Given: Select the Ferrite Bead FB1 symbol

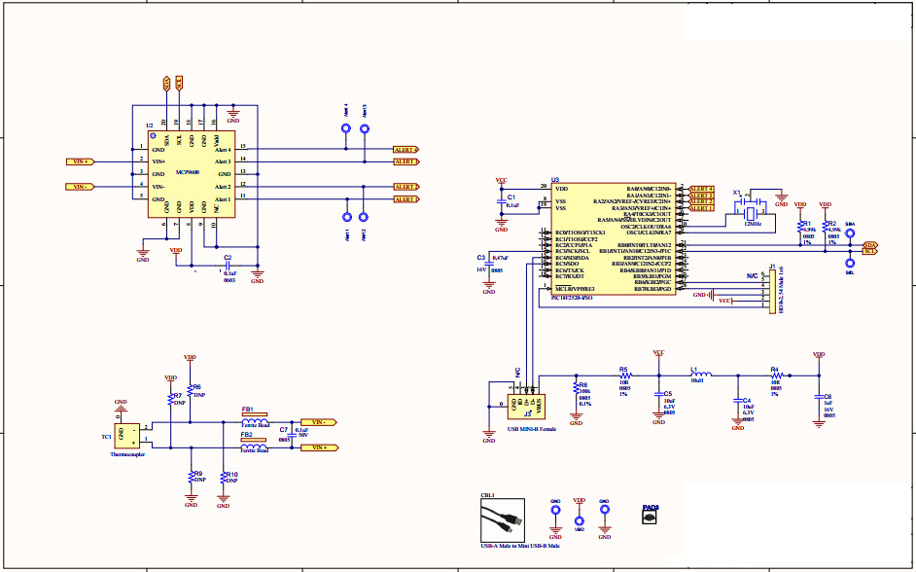Looking at the screenshot, I should (x=255, y=420).
